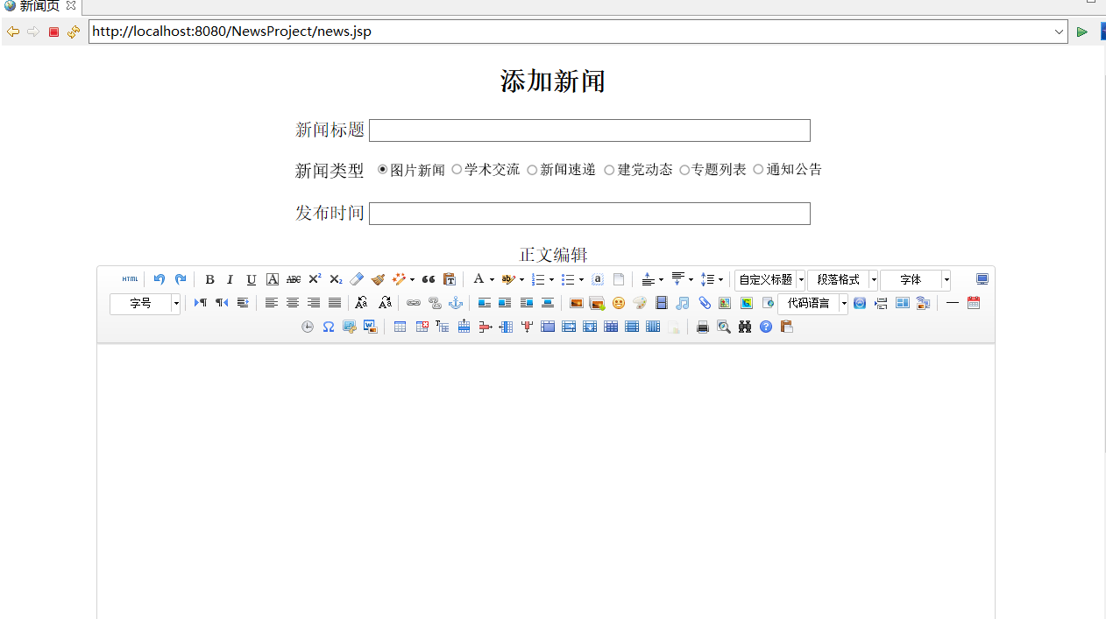Expand unordered list style dropdown
The width and height of the screenshot is (1106, 619).
pos(581,280)
